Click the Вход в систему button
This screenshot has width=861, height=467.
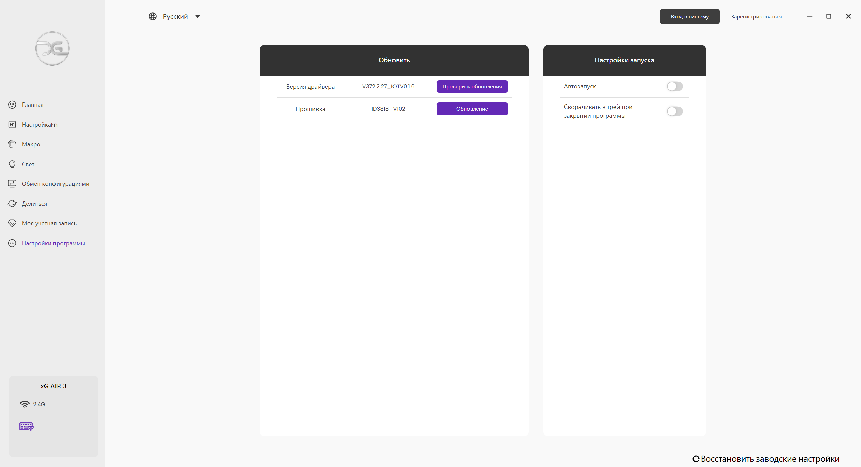pyautogui.click(x=689, y=16)
